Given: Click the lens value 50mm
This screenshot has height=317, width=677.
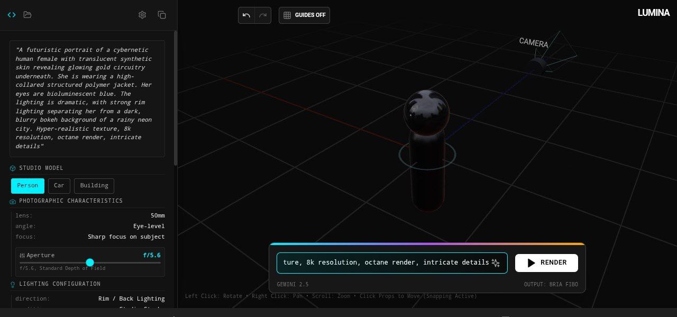Looking at the screenshot, I should 158,216.
